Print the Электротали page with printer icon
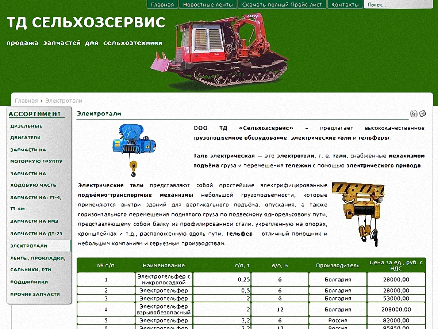 [414, 114]
